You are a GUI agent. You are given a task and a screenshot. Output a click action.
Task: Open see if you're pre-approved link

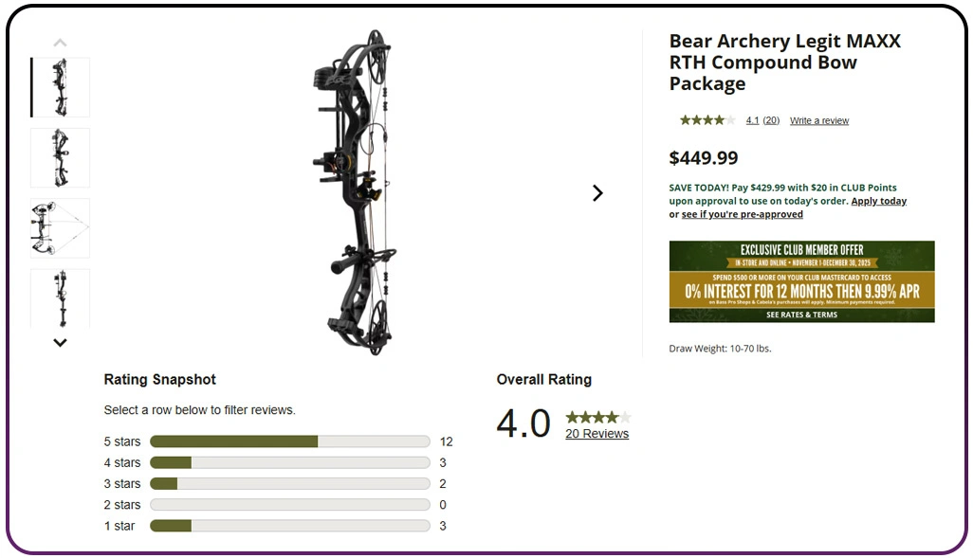point(742,214)
